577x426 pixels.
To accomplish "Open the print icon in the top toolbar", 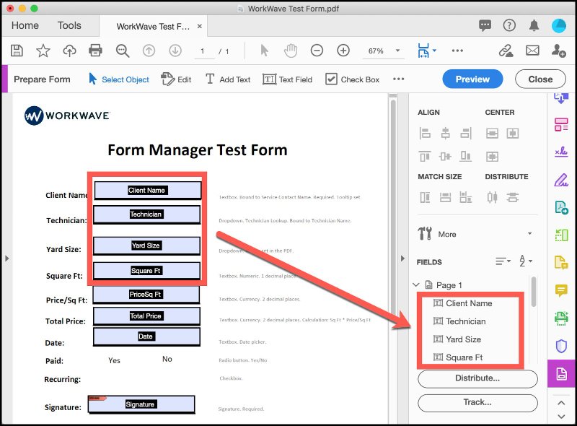I will (94, 51).
